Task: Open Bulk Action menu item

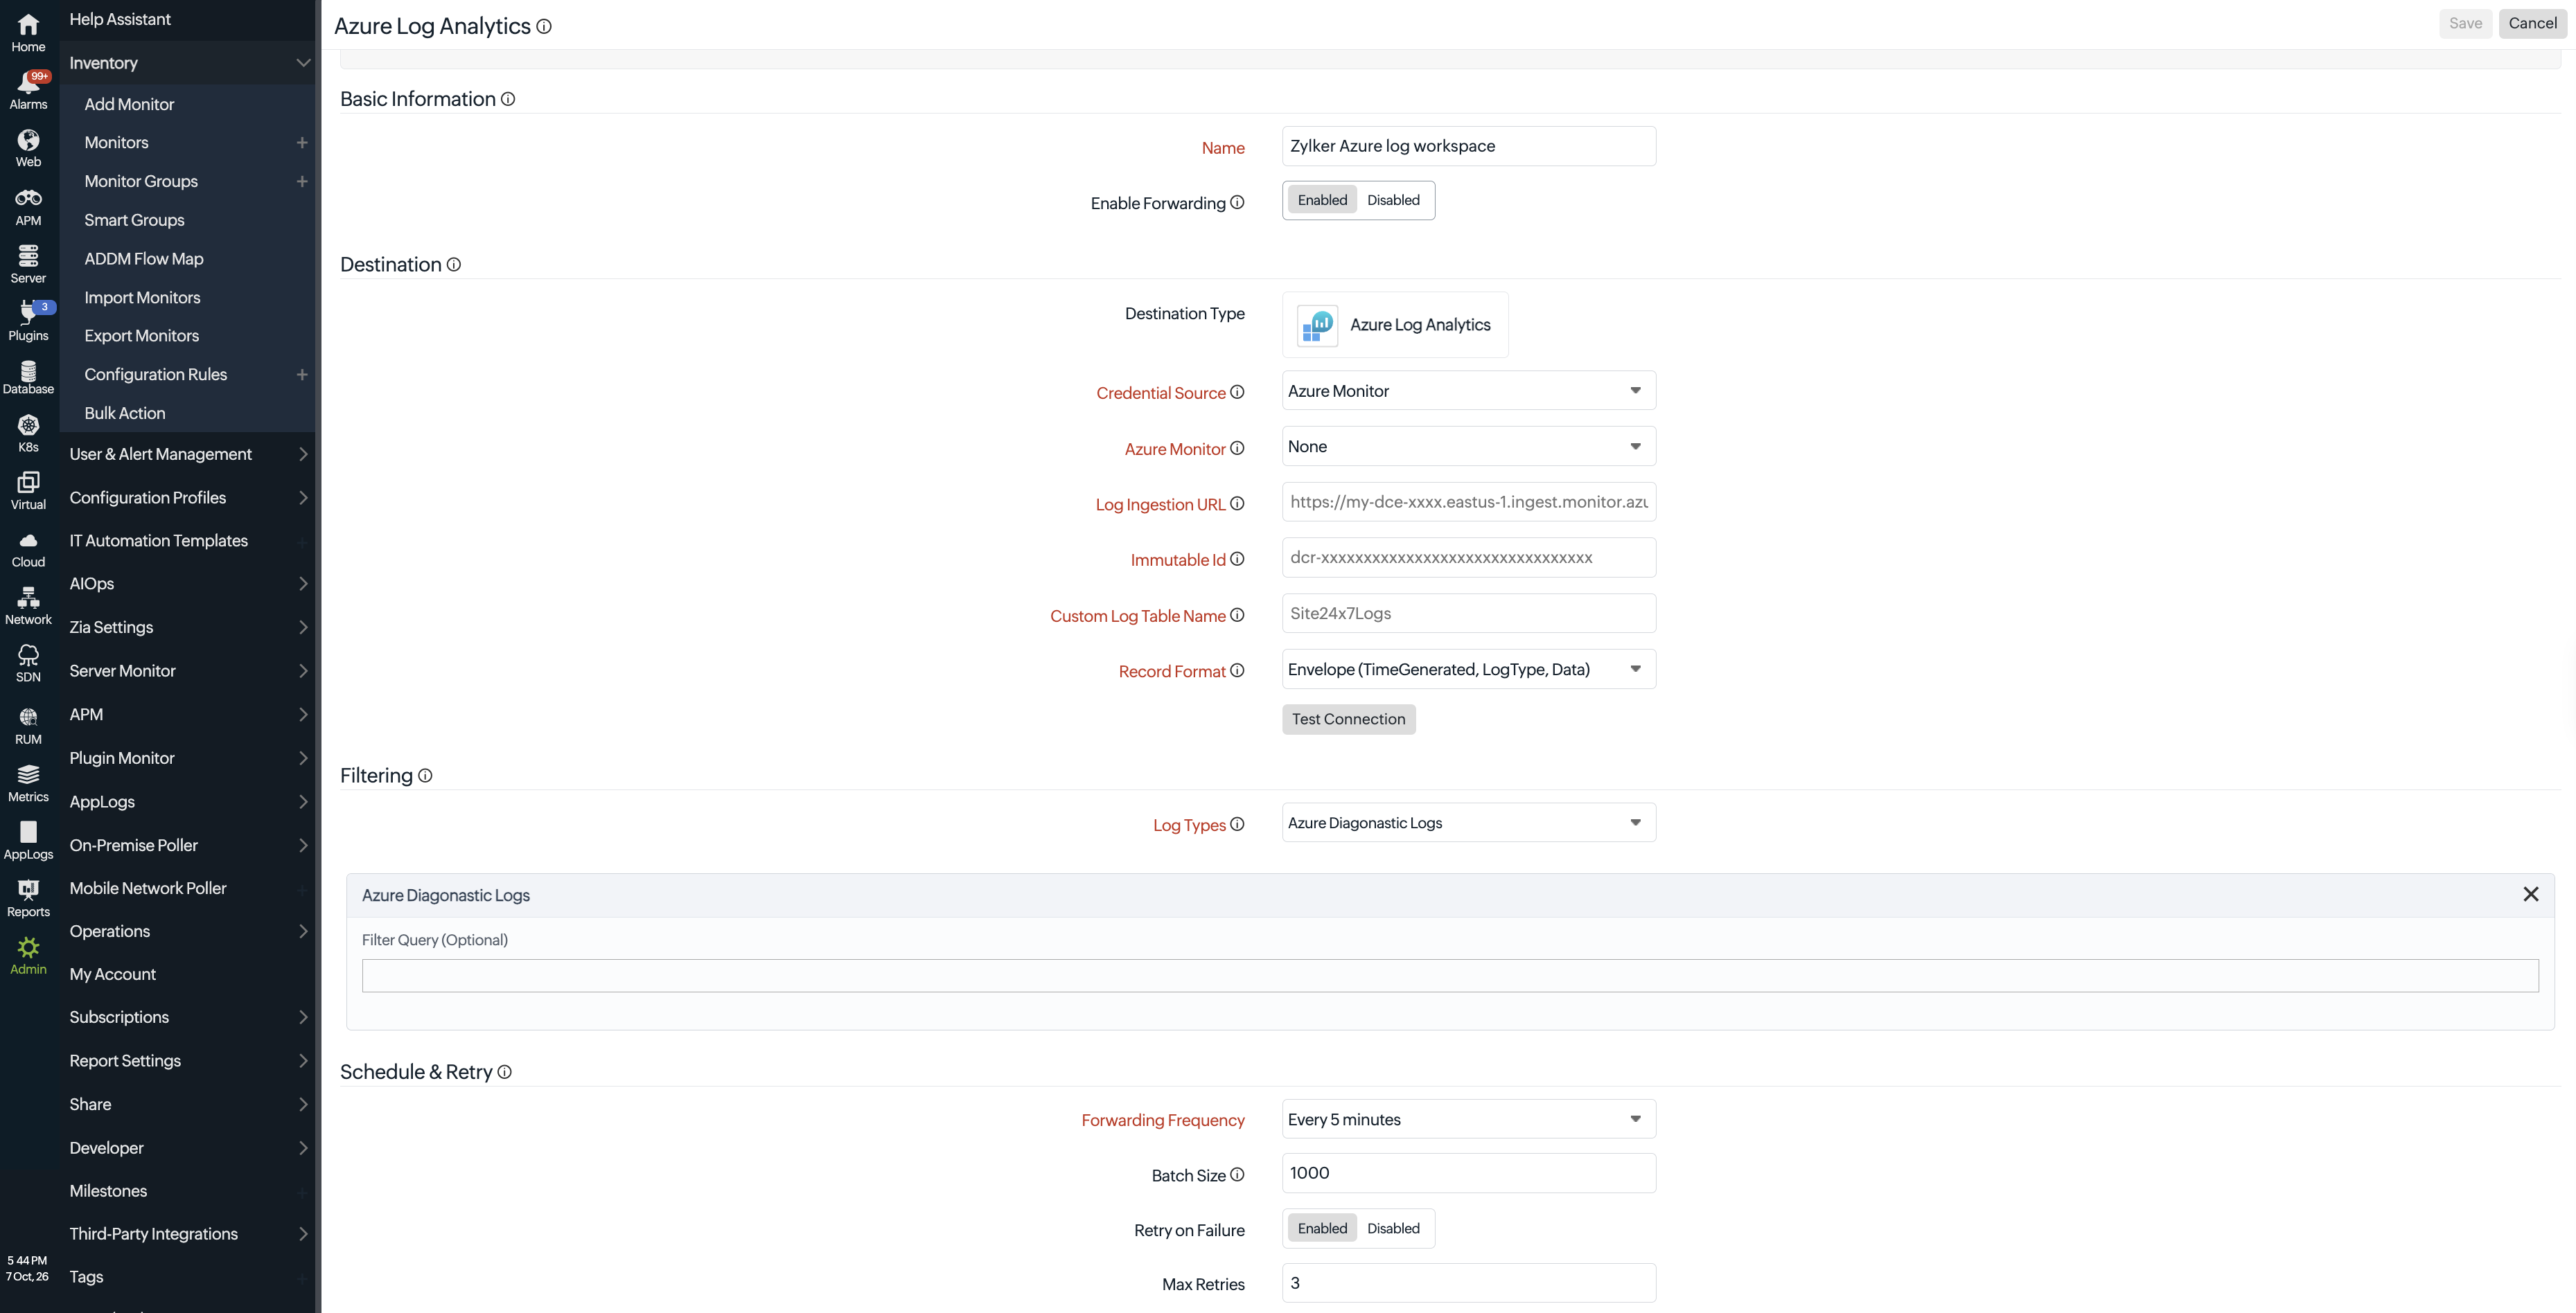Action: pyautogui.click(x=125, y=413)
